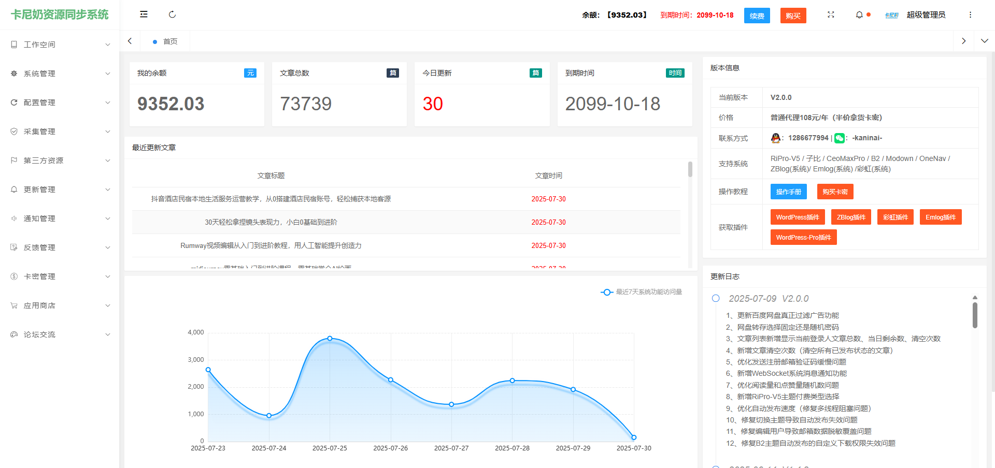Open notifications bell icon

859,14
